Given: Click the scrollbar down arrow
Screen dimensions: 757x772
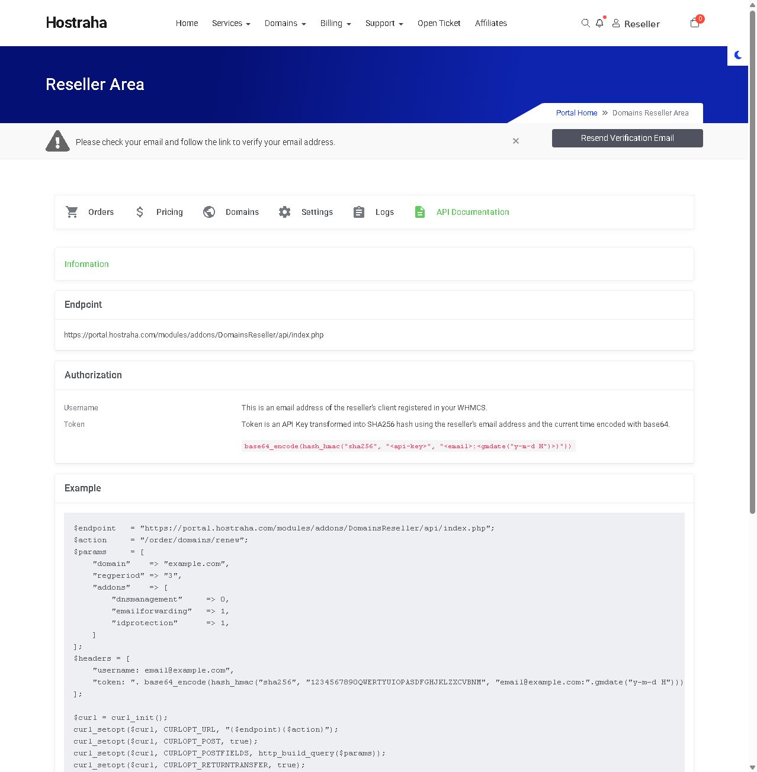Looking at the screenshot, I should pos(752,767).
